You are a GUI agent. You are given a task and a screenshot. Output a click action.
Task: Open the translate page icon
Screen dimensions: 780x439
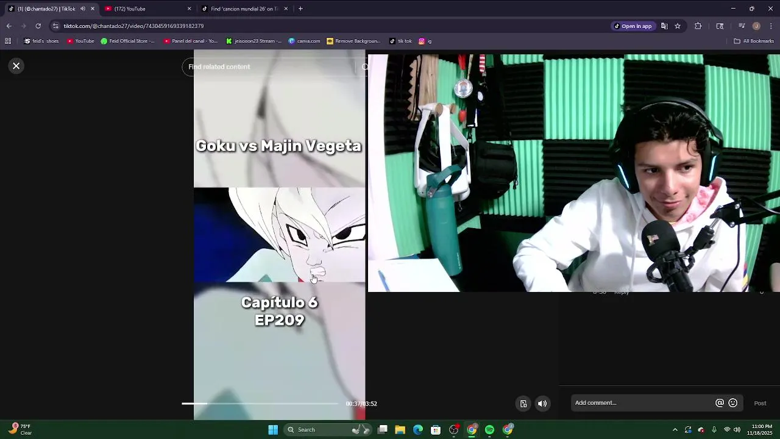pos(664,26)
